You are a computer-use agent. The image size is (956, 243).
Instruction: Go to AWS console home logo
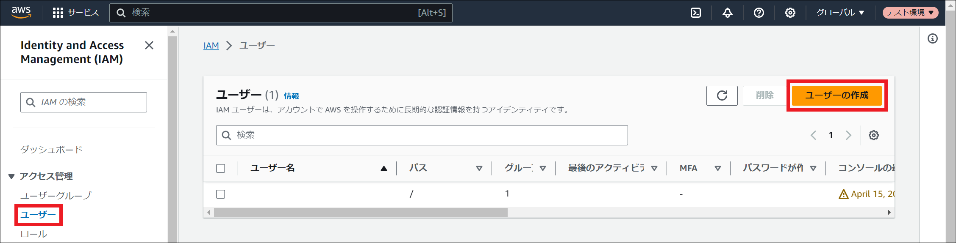tap(21, 12)
